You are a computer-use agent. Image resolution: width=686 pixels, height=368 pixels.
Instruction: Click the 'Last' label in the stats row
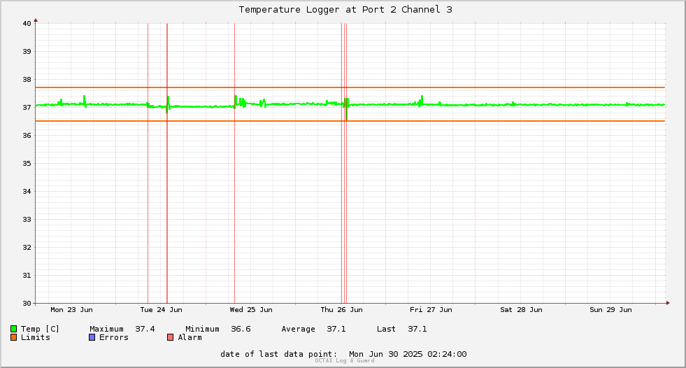(386, 329)
